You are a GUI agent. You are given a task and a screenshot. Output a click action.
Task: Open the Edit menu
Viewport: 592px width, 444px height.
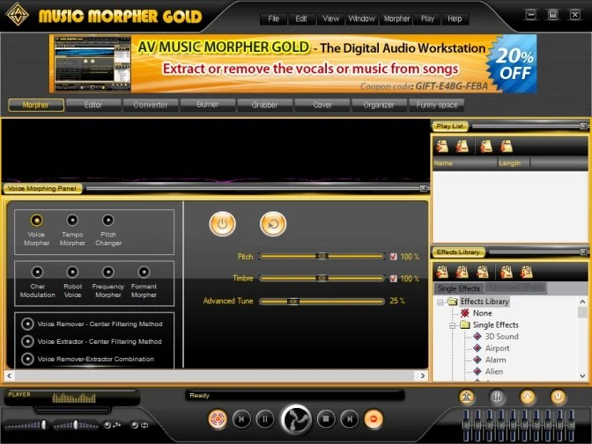pyautogui.click(x=301, y=18)
